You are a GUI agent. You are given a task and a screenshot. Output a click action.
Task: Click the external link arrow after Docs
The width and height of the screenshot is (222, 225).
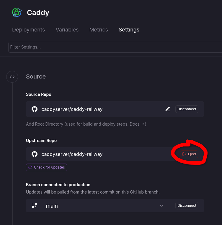coord(143,124)
